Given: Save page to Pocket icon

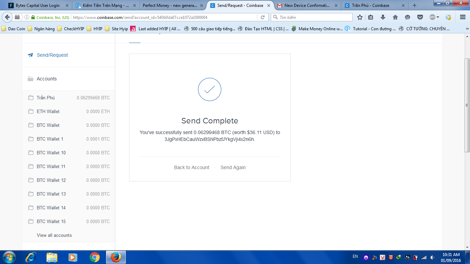Looking at the screenshot, I should click(420, 17).
